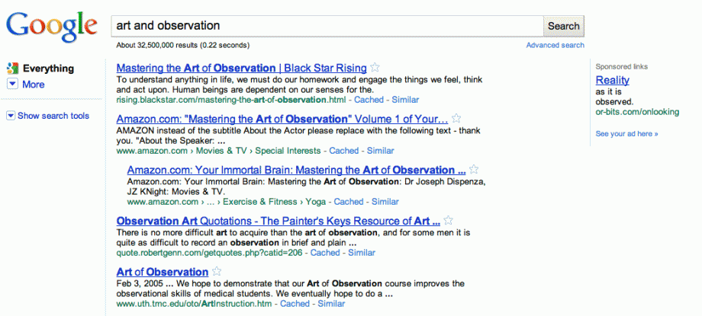Click www.uth.tmc.edu ArtInstruction URL text

tap(194, 304)
